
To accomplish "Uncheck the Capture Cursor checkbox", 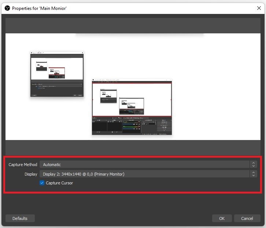I will tap(42, 183).
